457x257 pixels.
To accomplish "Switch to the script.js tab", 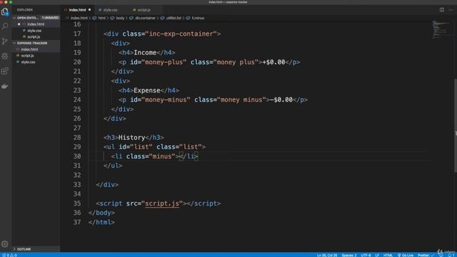I will [144, 9].
